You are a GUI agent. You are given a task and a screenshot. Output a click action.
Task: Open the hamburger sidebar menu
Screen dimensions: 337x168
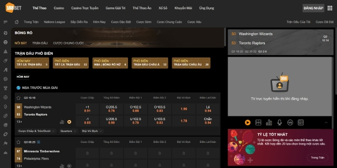[x=5, y=22]
